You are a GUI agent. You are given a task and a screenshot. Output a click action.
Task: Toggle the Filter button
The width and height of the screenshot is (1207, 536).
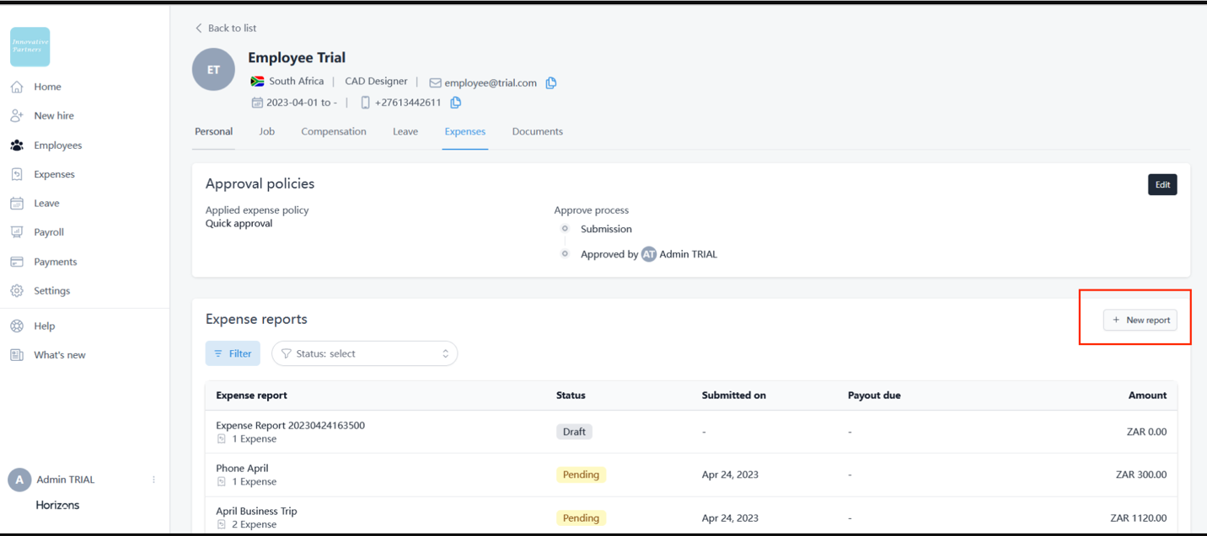tap(233, 353)
